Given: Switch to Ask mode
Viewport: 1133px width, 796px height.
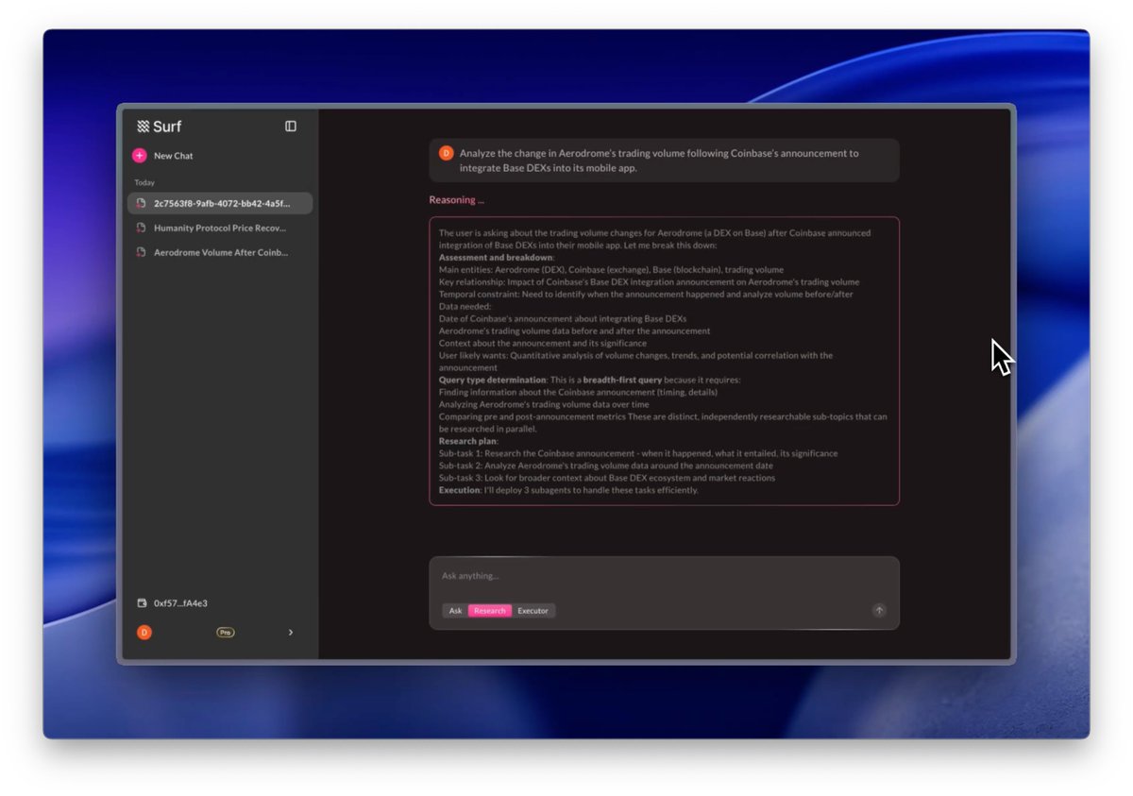Looking at the screenshot, I should coord(455,611).
